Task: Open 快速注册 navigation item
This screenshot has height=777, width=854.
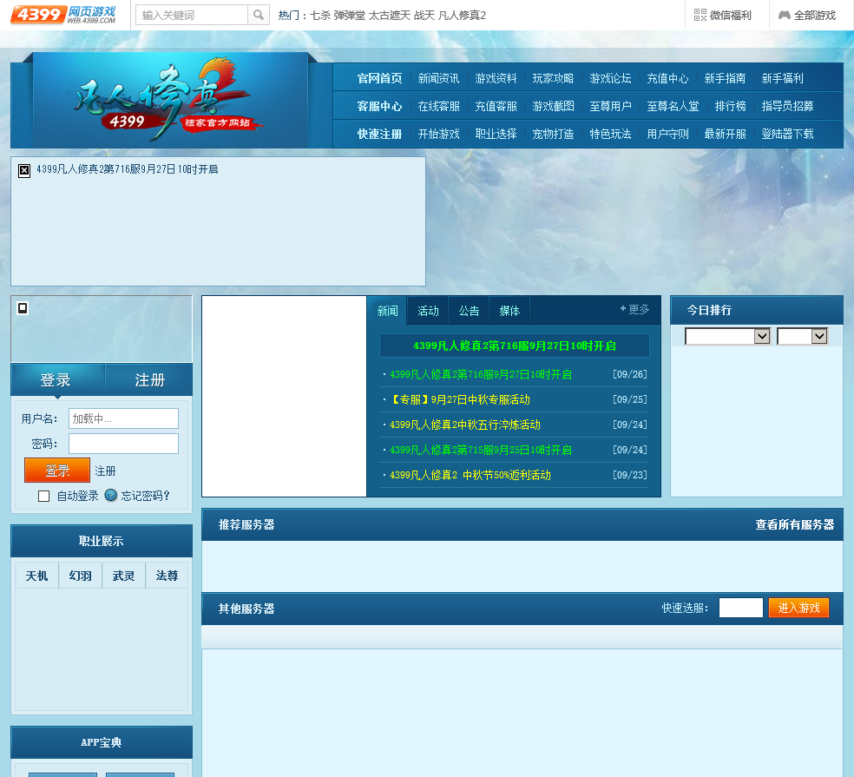Action: (379, 134)
